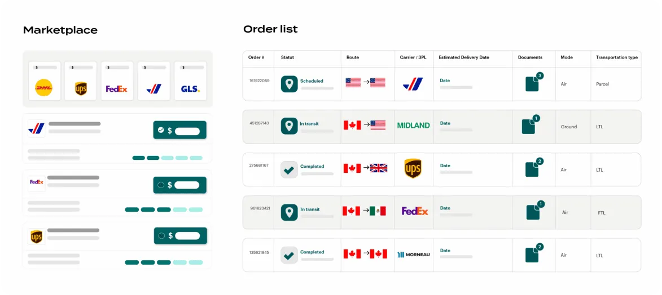Click Completed checkmark icon for order 275681167
662x295 pixels.
tap(289, 169)
